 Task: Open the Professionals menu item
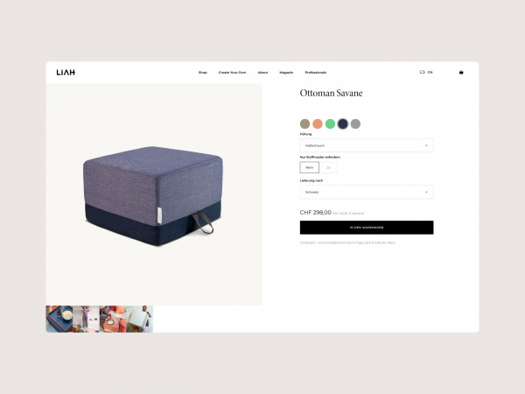316,73
